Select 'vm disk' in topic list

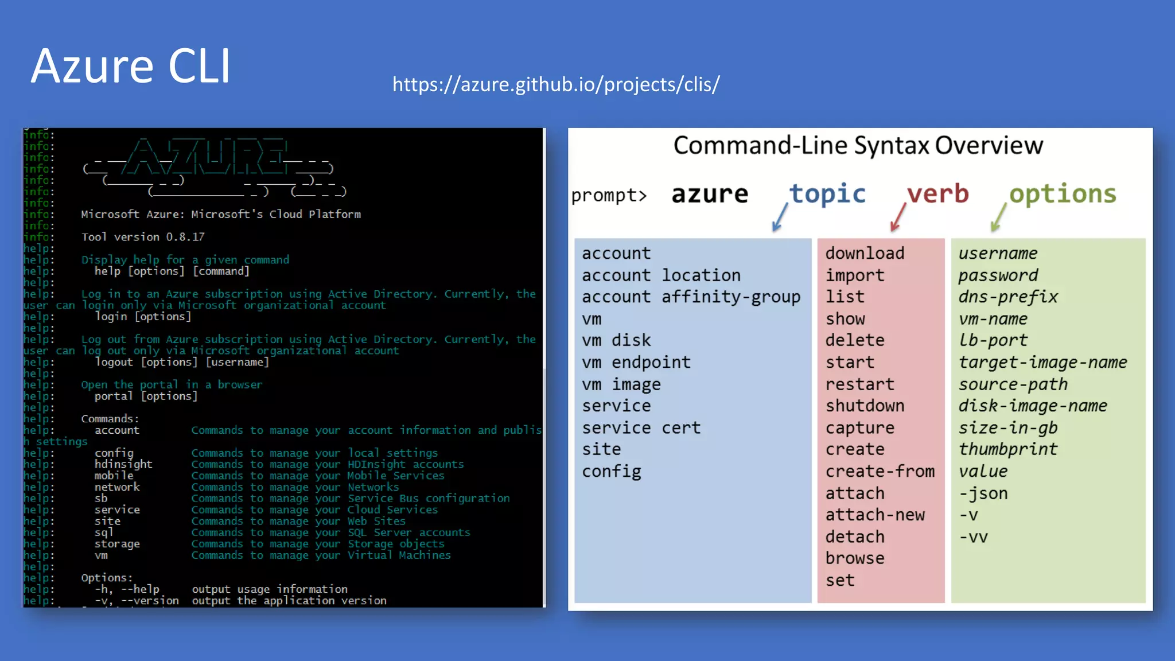coord(616,341)
